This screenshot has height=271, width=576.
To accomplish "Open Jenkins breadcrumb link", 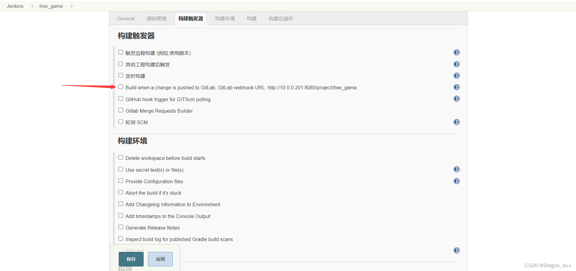I will pos(15,6).
